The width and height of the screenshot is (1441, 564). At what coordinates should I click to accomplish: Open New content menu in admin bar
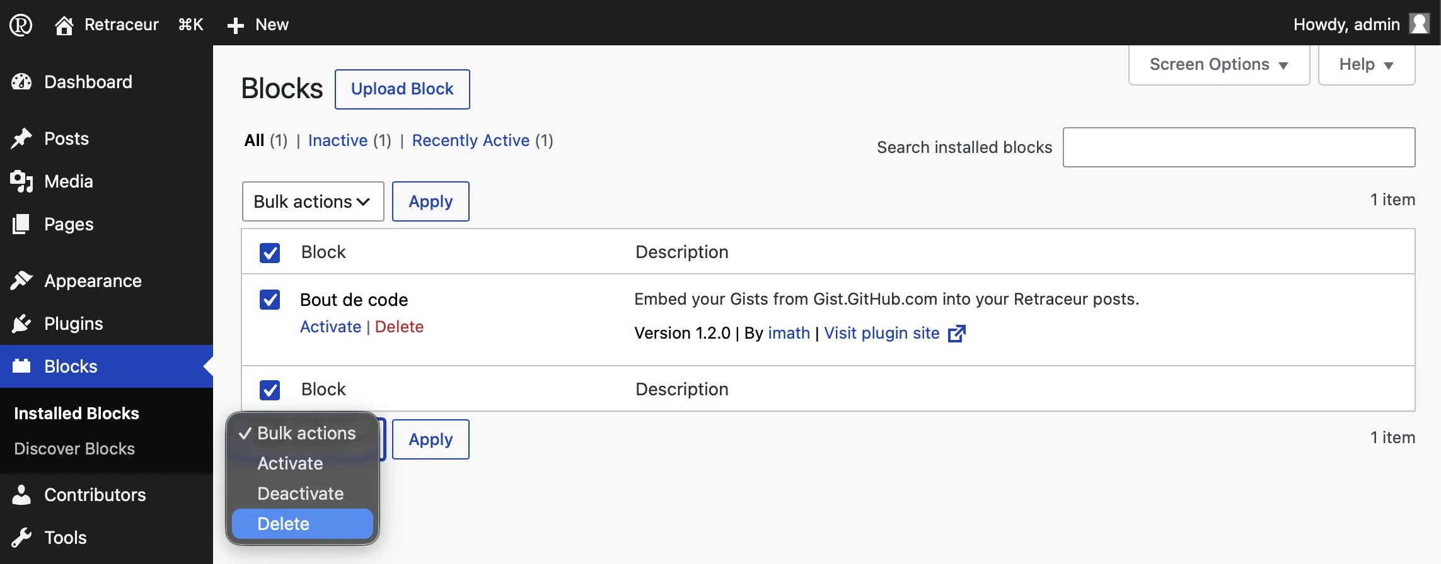point(258,25)
